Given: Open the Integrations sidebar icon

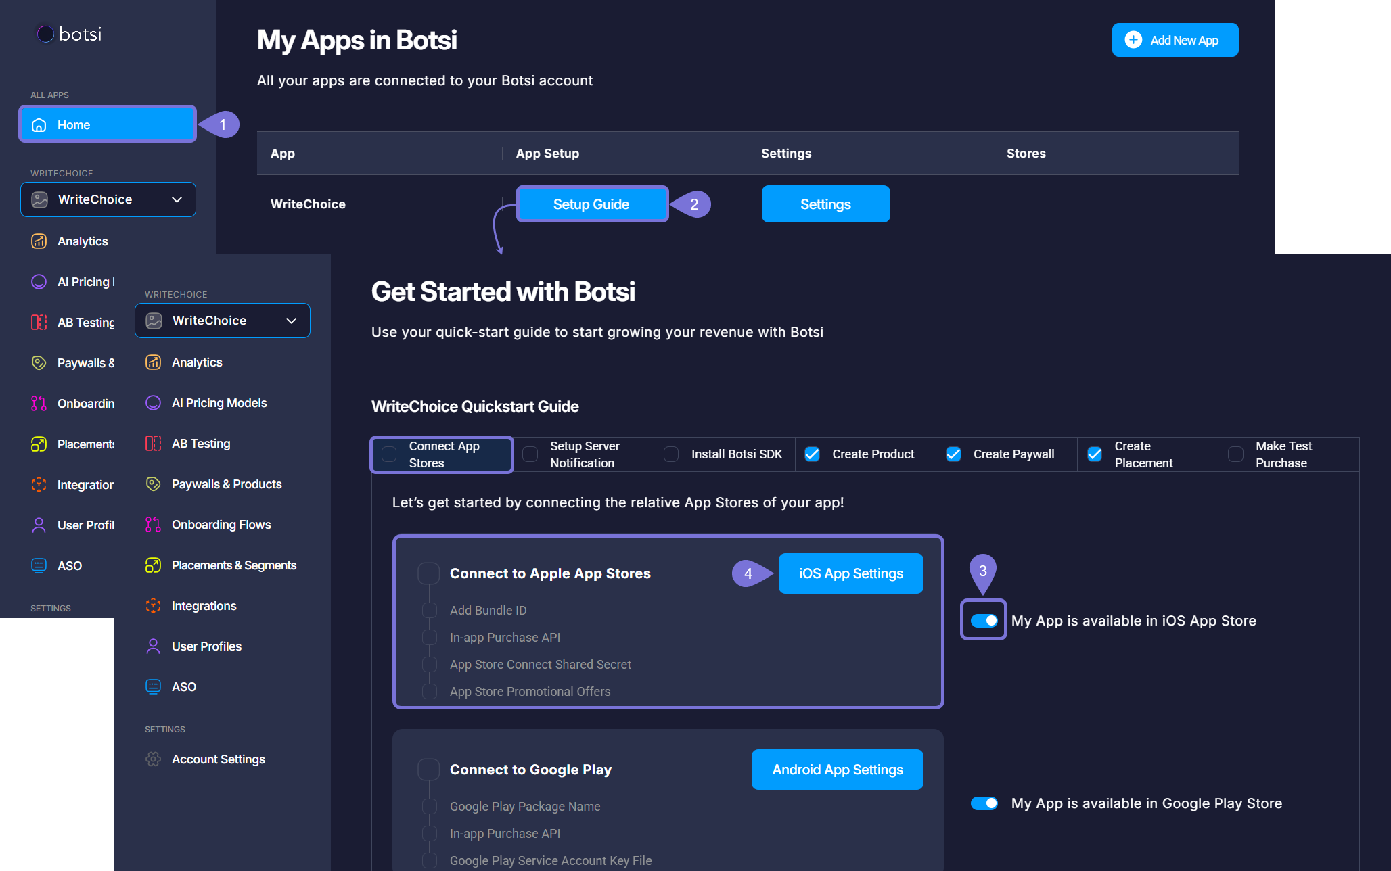Looking at the screenshot, I should pyautogui.click(x=154, y=606).
